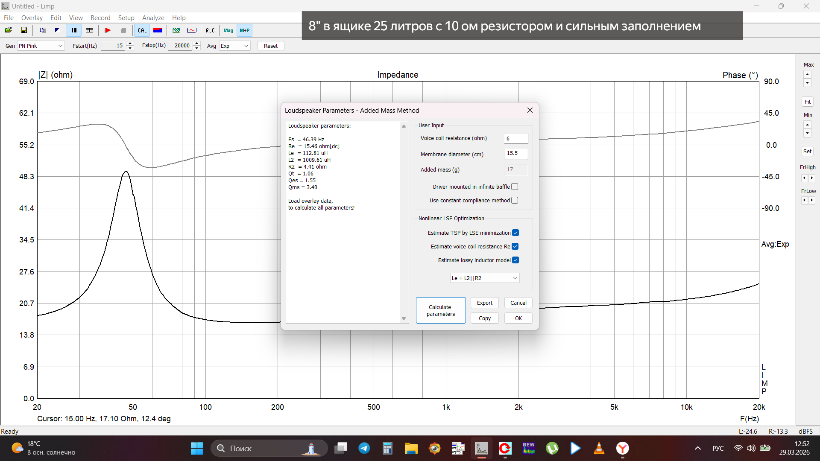Viewport: 820px width, 461px height.
Task: Toggle the CAL calibration toolbar button
Action: click(142, 30)
